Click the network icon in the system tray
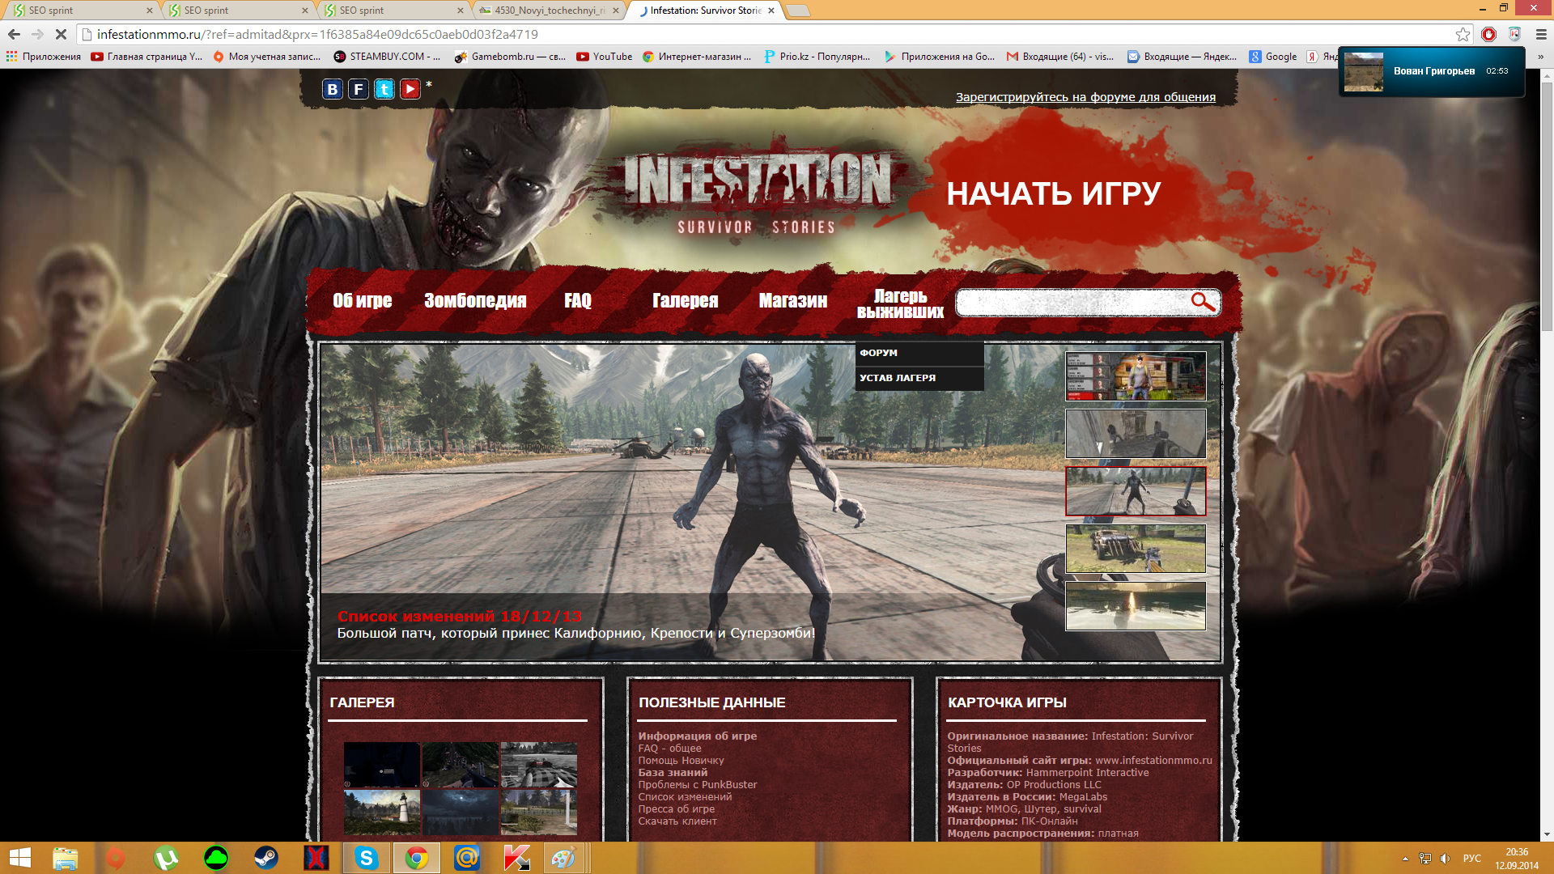1554x874 pixels. tap(1425, 859)
